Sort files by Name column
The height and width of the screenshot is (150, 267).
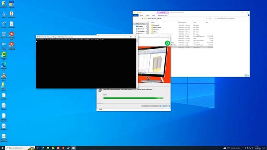153,22
